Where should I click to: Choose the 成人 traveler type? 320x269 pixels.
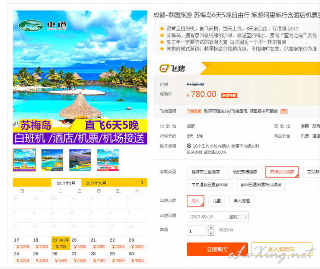(195, 201)
